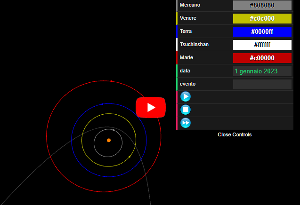300x205 pixels.
Task: Click the blue fast-forward button
Action: [x=186, y=123]
